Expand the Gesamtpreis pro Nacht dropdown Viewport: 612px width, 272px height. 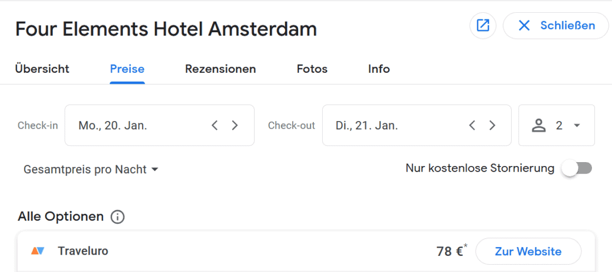click(x=91, y=169)
